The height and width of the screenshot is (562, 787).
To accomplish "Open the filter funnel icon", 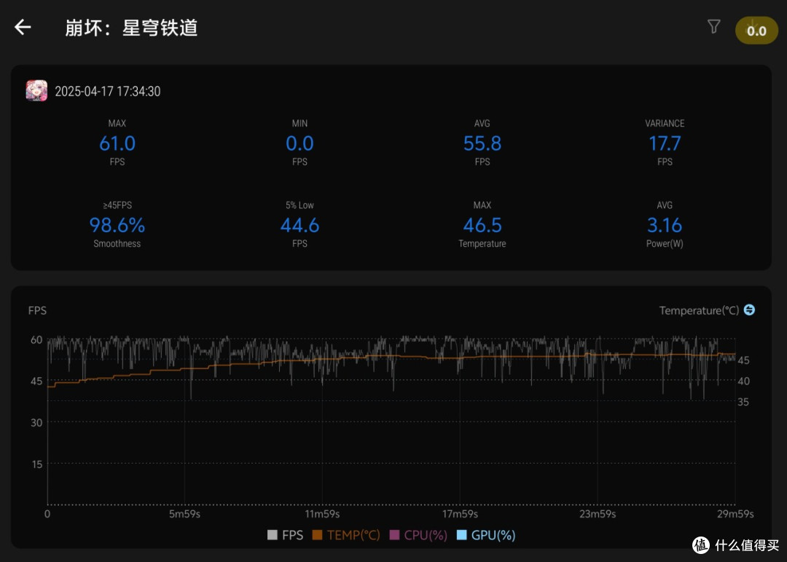I will click(713, 26).
